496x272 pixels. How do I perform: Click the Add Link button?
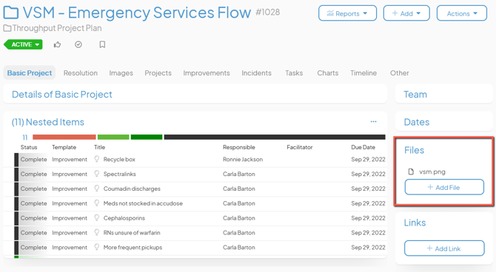[444, 248]
